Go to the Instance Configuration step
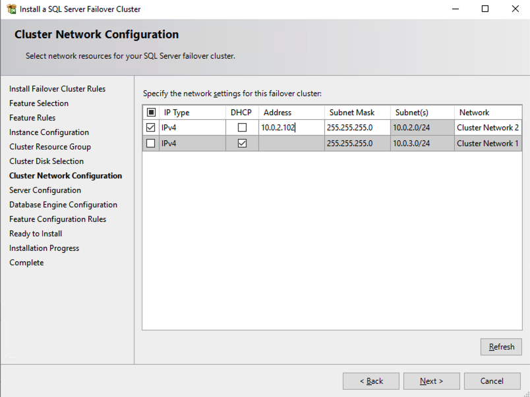The width and height of the screenshot is (530, 397). tap(49, 132)
